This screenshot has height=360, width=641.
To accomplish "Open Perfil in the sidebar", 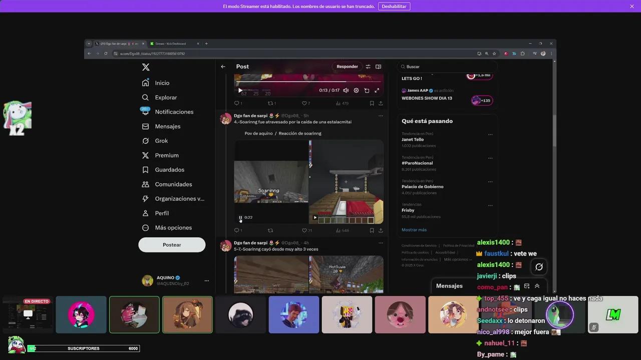I will click(156, 213).
